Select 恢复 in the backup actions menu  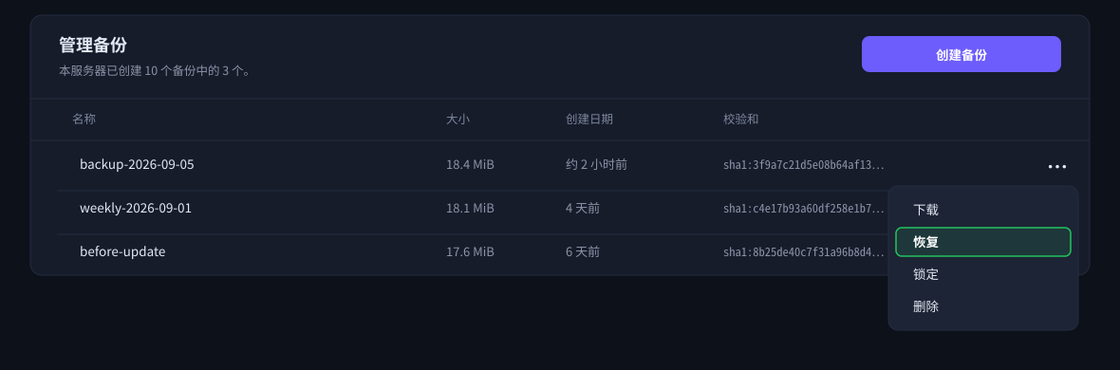983,242
